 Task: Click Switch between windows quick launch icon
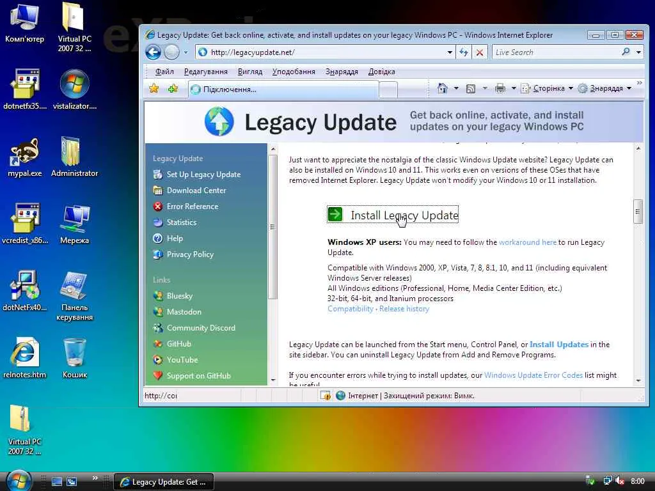click(x=72, y=481)
